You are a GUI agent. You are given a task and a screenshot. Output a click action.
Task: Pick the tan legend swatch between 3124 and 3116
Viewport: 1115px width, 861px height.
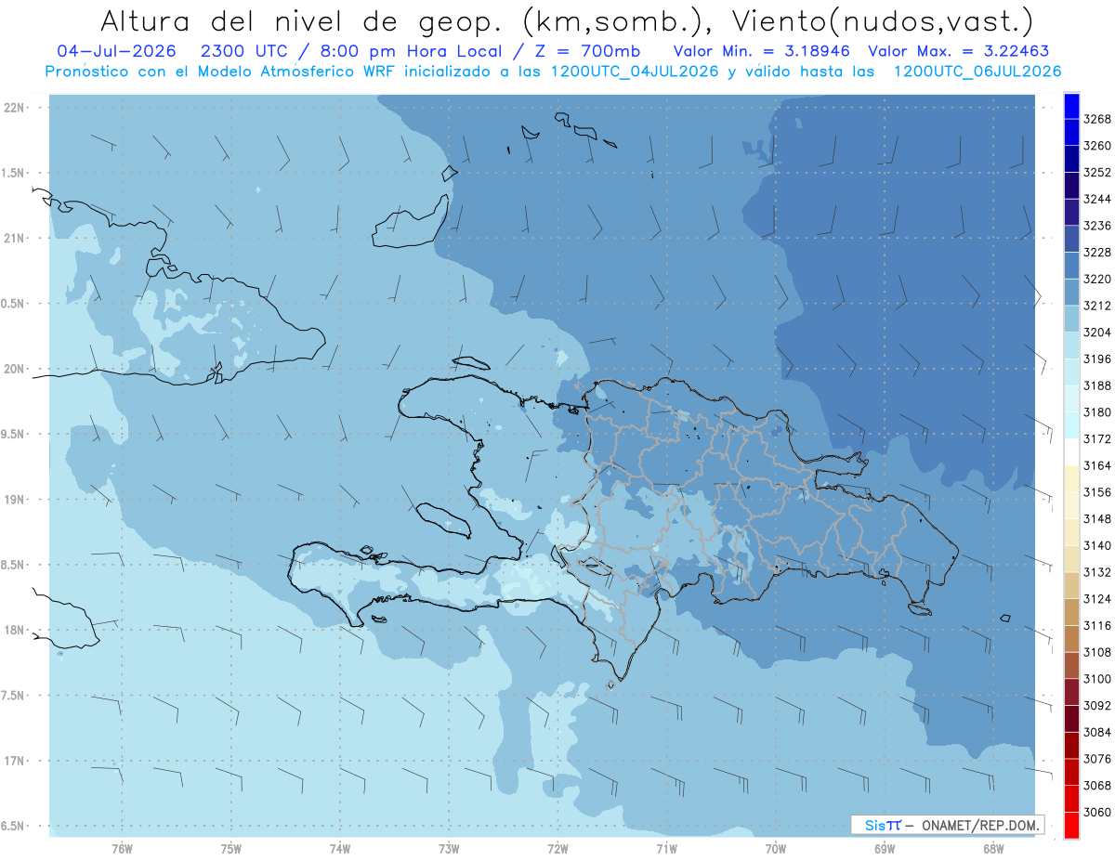click(1071, 612)
